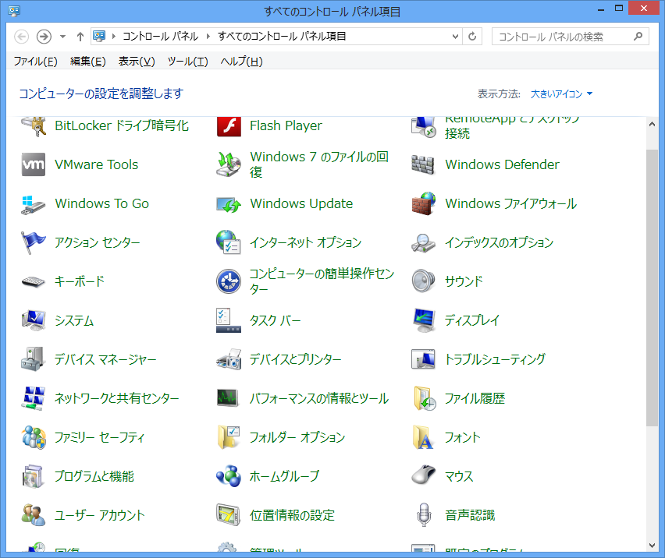Image resolution: width=665 pixels, height=558 pixels.
Task: Click the vertical scrollbar thumb
Action: point(653,288)
